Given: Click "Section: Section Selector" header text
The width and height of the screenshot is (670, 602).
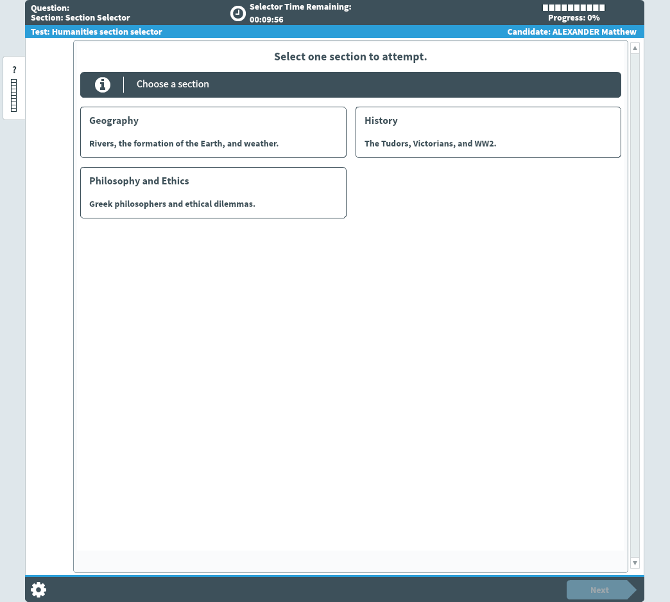Looking at the screenshot, I should point(80,17).
